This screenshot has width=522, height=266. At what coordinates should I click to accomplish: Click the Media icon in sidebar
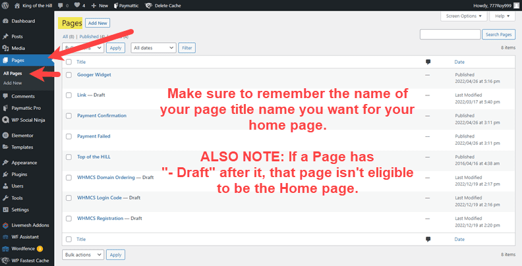5,48
